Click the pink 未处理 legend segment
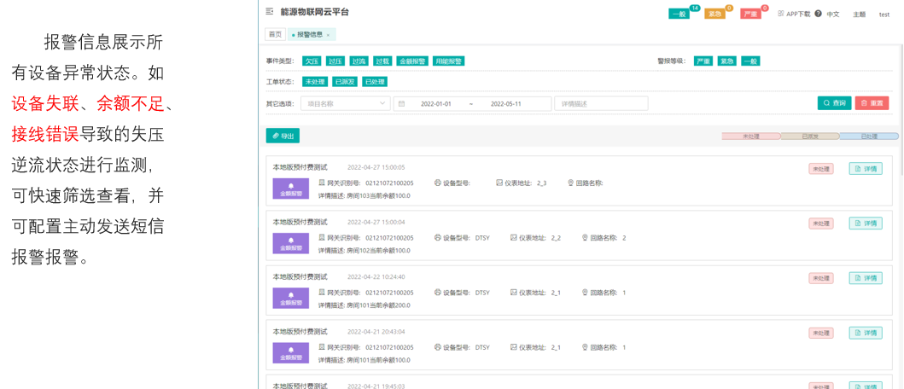Viewport: 904px width, 389px height. pyautogui.click(x=750, y=136)
